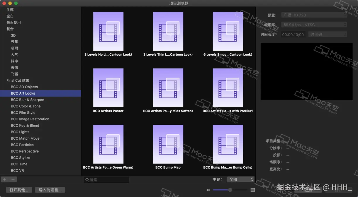Viewport: 358px width, 197px height.
Task: Click the green zoom window button
Action: 16,3
